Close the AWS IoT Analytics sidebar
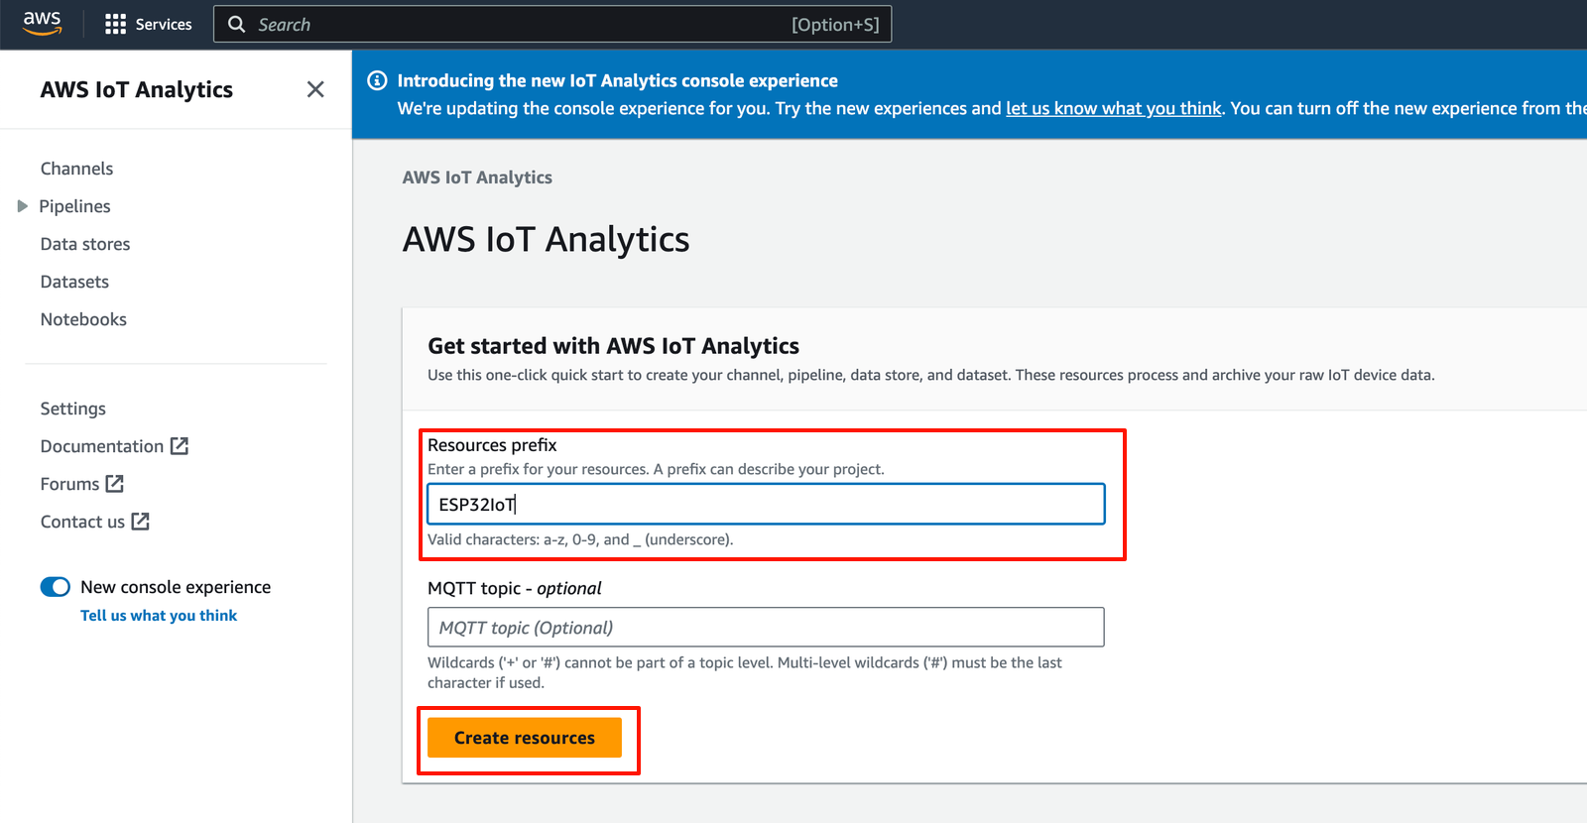This screenshot has width=1587, height=823. [315, 89]
